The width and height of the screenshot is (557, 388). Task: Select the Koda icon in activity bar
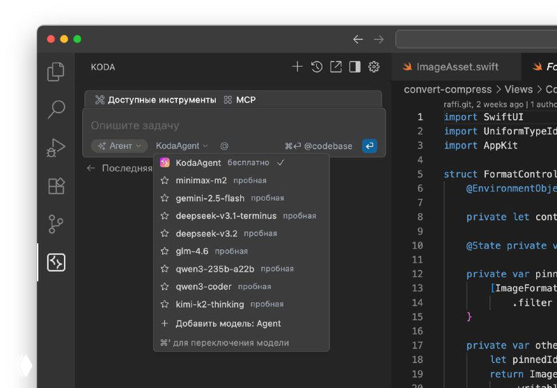coord(56,263)
